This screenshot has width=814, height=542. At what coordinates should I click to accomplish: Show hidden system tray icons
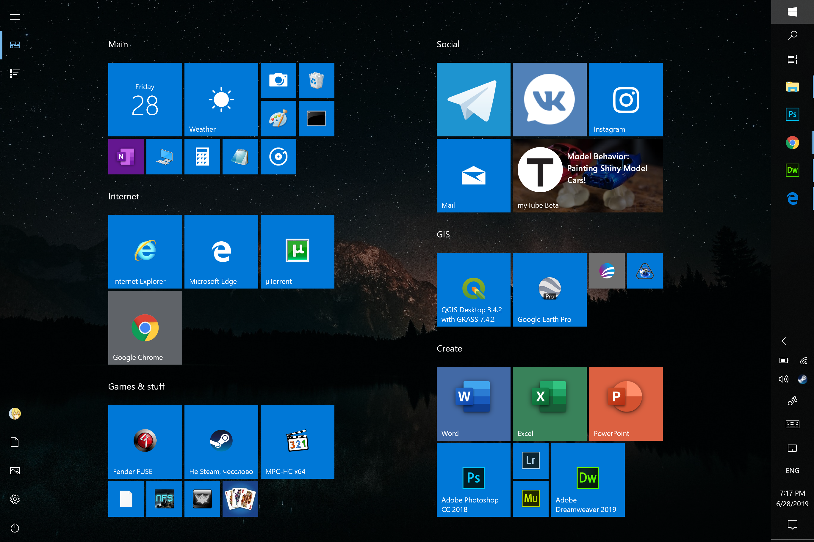784,341
